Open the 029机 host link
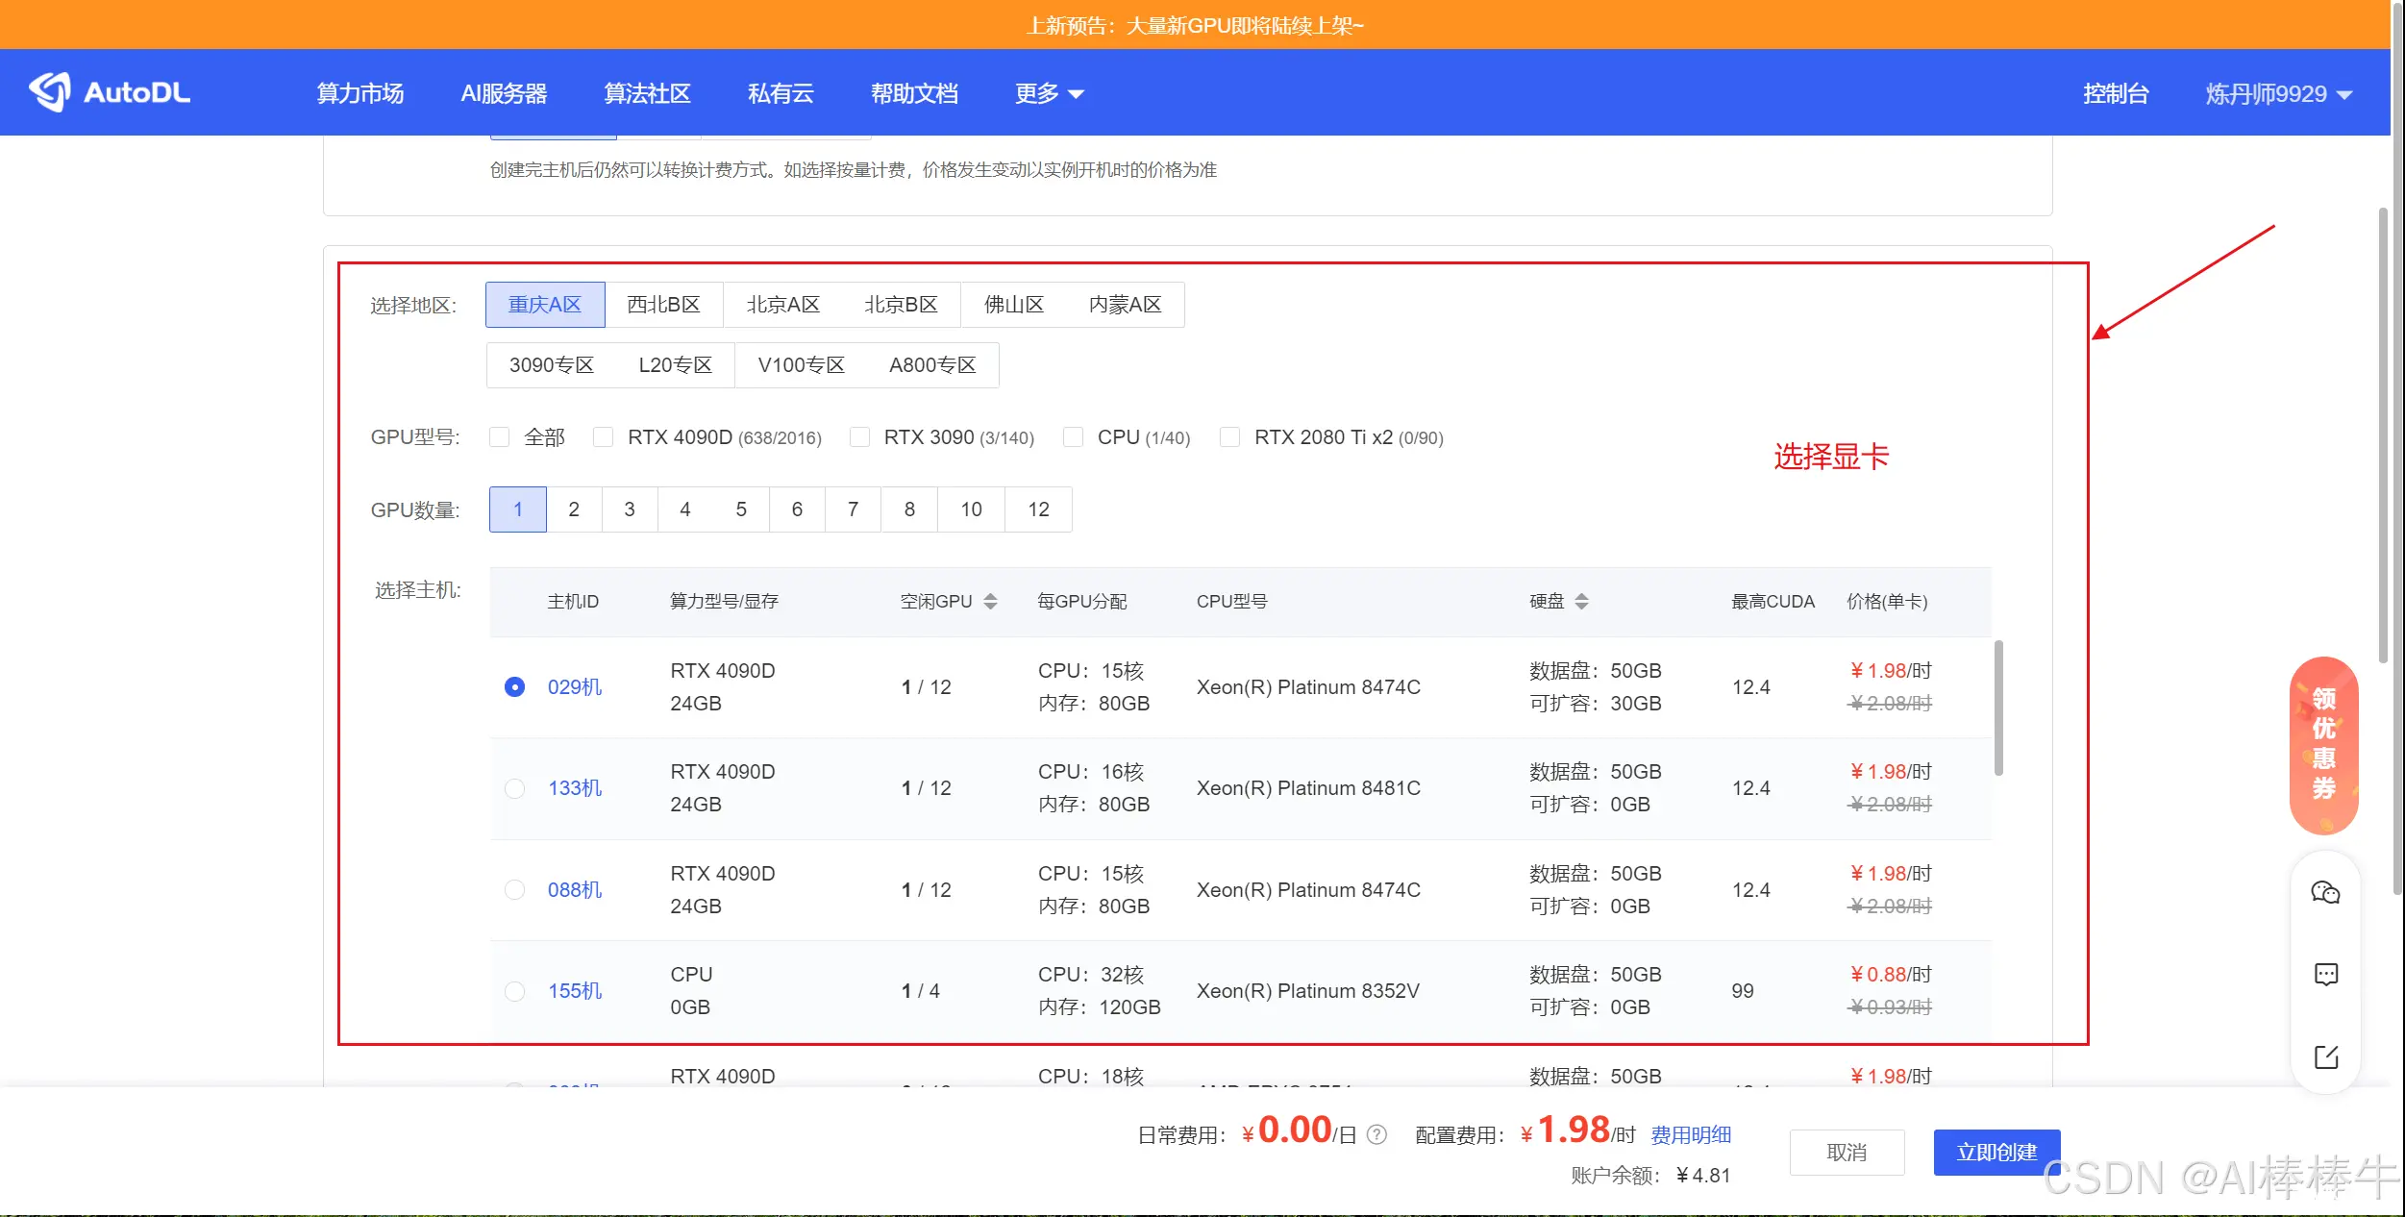The height and width of the screenshot is (1217, 2405). point(575,687)
